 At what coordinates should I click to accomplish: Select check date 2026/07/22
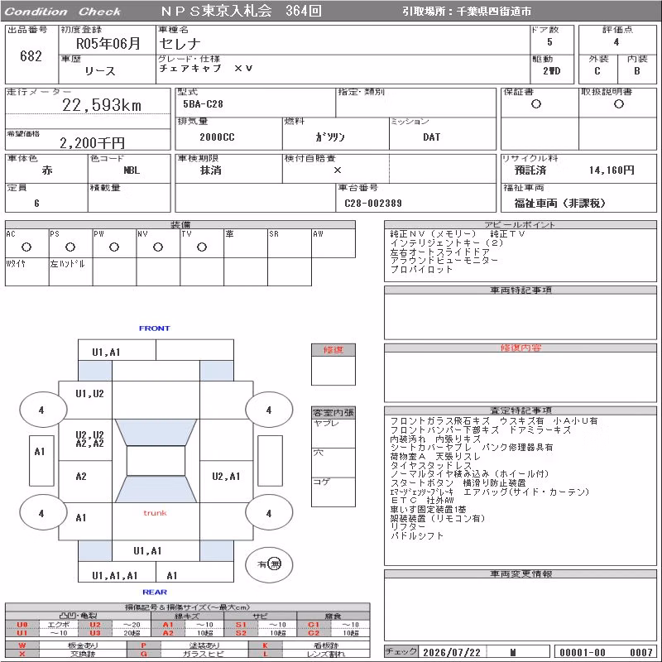coord(451,653)
